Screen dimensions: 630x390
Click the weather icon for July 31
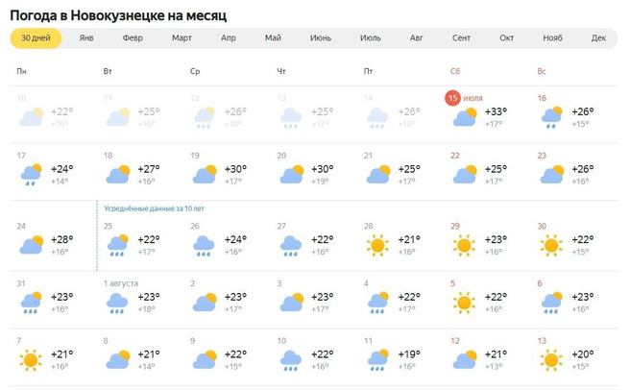click(x=32, y=304)
